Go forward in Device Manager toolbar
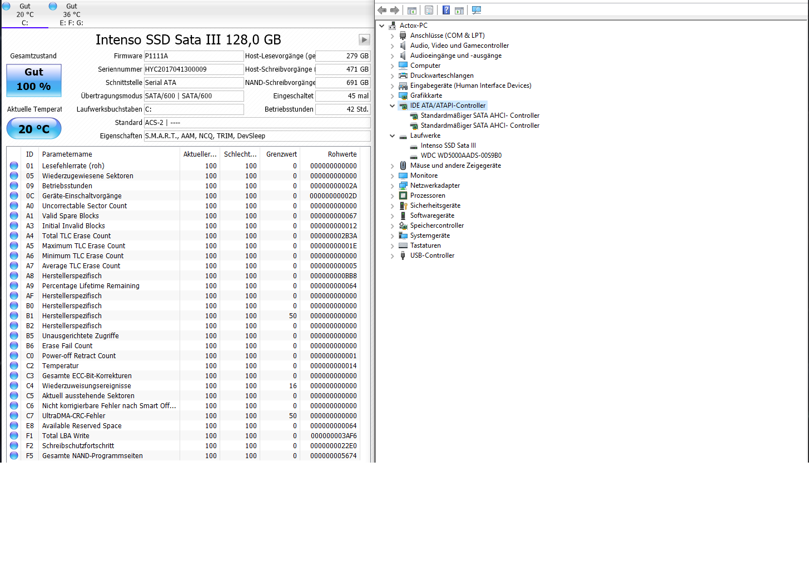The width and height of the screenshot is (809, 577). [395, 10]
